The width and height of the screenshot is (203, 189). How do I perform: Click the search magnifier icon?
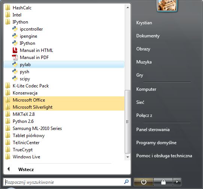(126, 182)
